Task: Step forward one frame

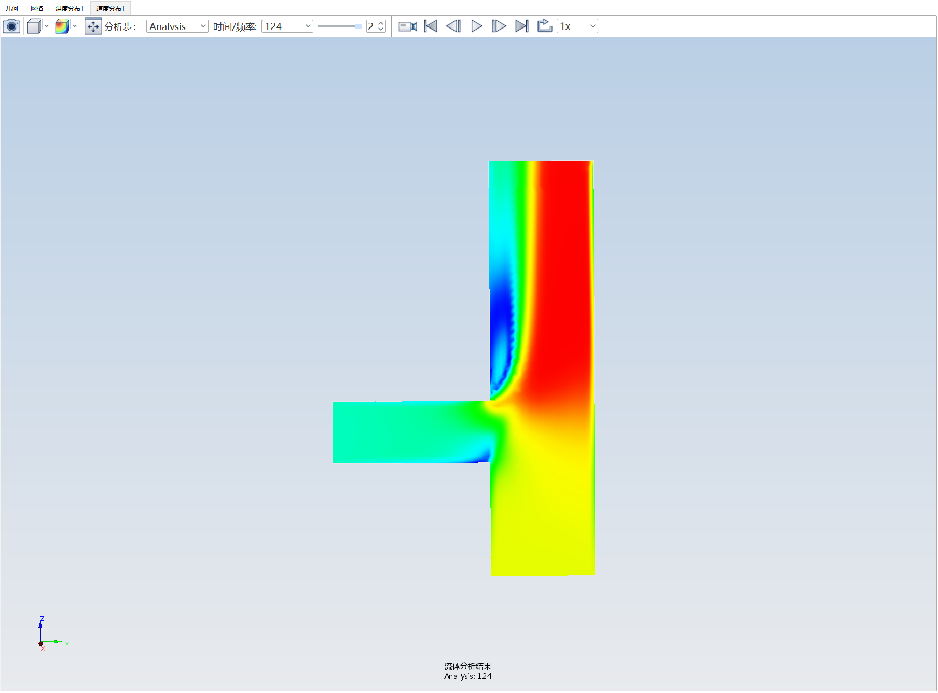Action: click(499, 26)
